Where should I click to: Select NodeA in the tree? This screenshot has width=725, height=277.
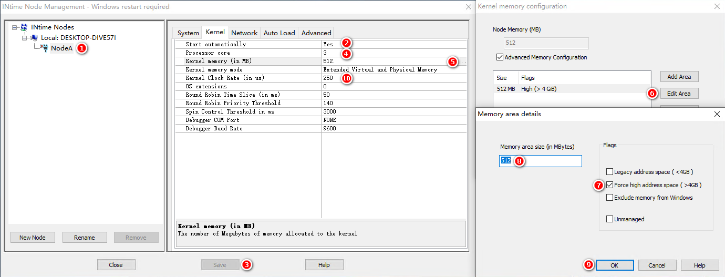[x=61, y=48]
